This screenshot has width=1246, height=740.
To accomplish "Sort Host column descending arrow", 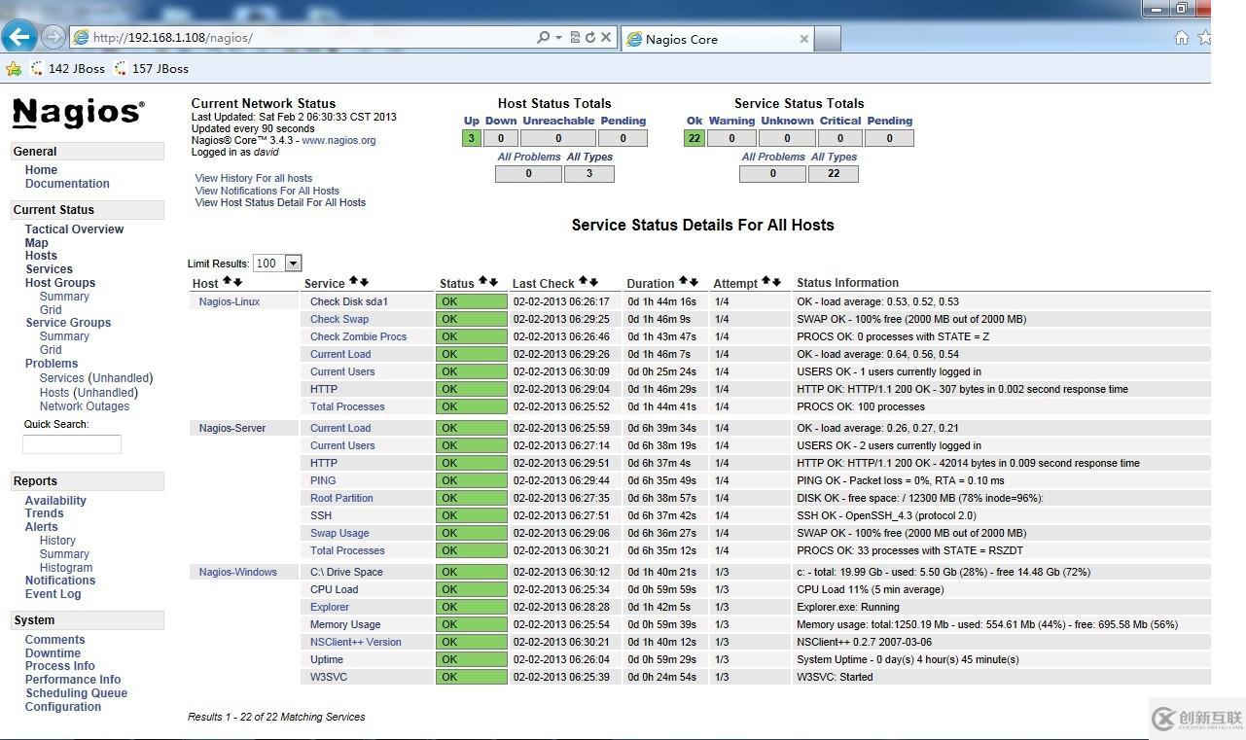I will pyautogui.click(x=236, y=282).
